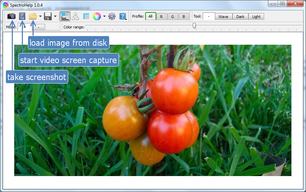The height and width of the screenshot is (192, 306).
Task: Click the SpectroHelp icon in the title bar
Action: pos(6,5)
